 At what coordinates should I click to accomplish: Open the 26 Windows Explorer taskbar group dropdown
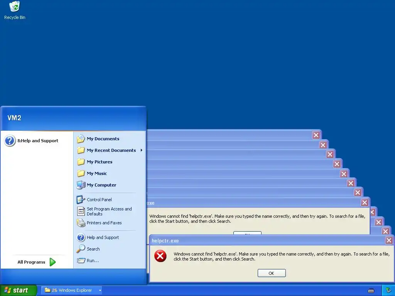point(100,290)
